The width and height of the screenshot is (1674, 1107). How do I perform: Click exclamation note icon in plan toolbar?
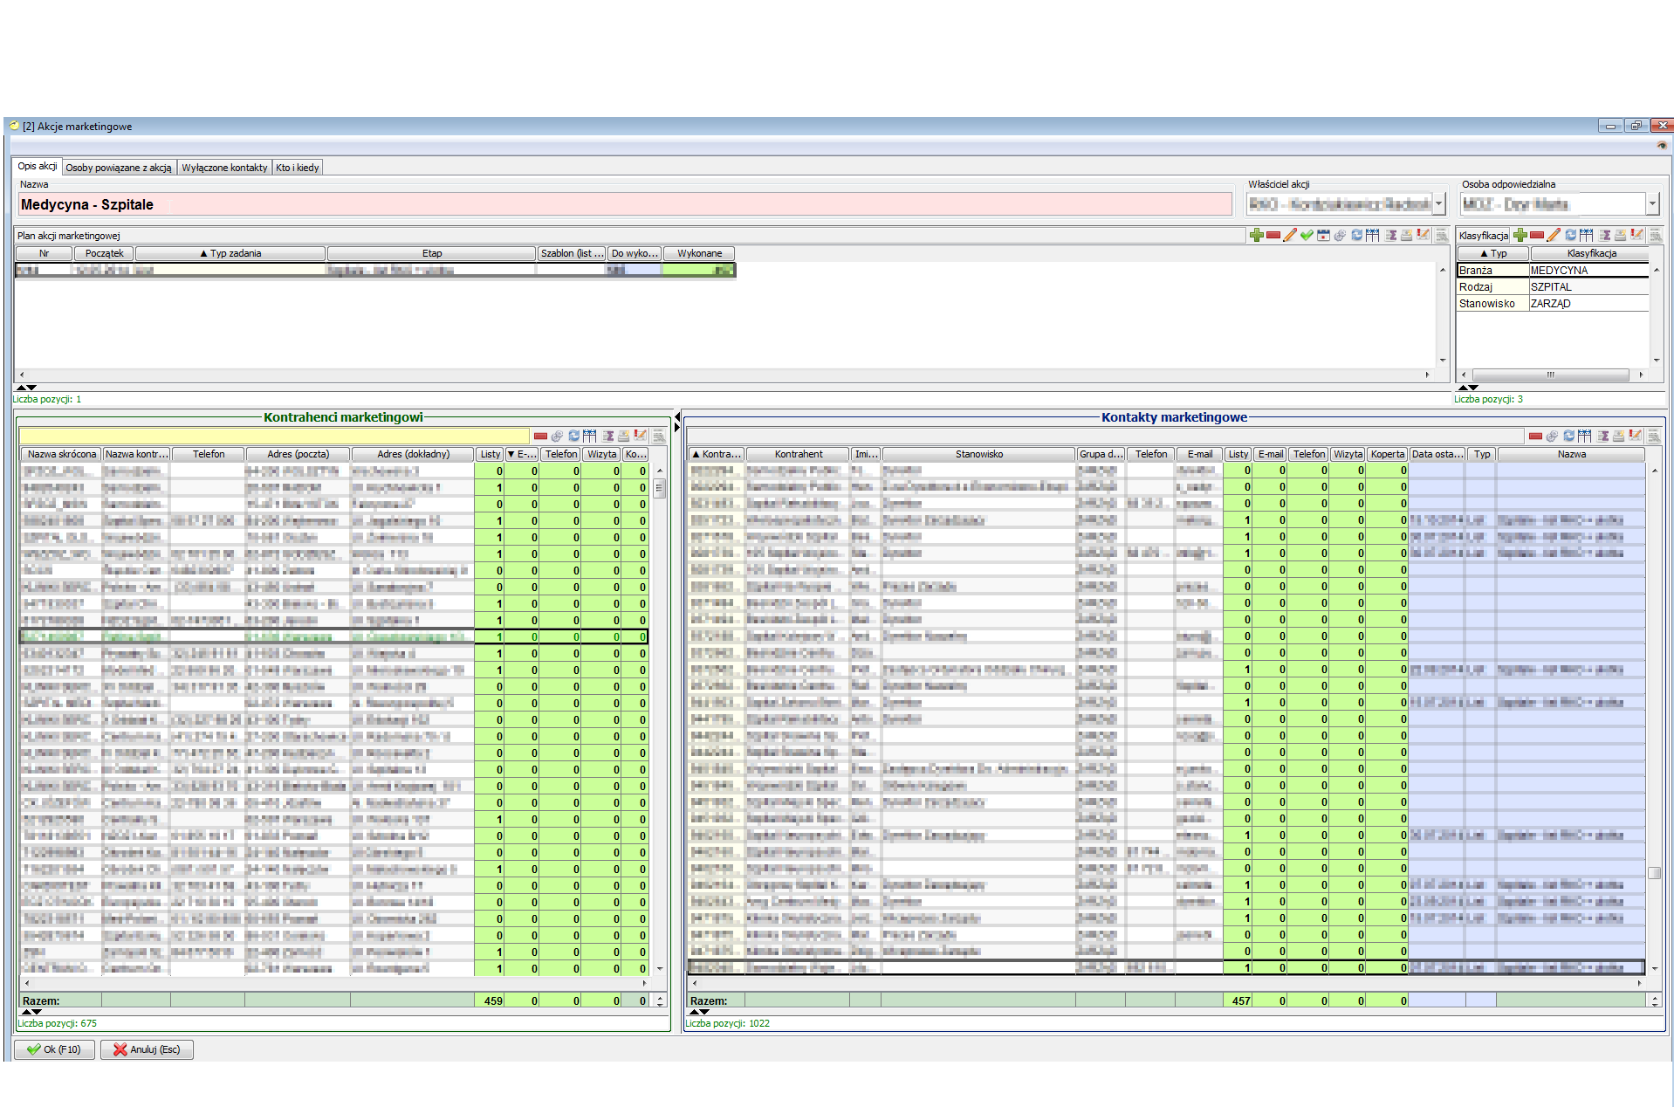(x=1424, y=235)
